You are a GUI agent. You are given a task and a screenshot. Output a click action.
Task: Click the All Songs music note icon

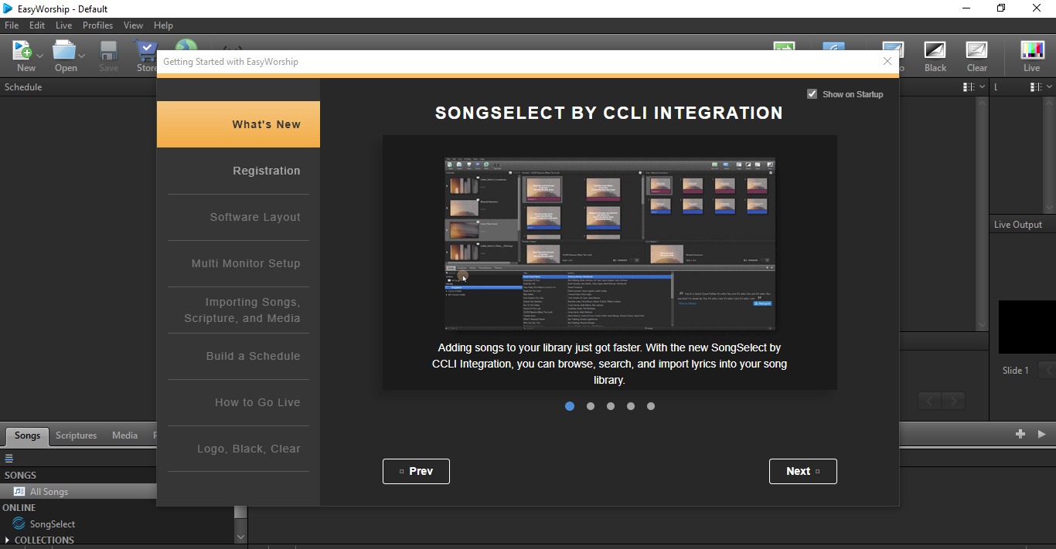click(19, 492)
